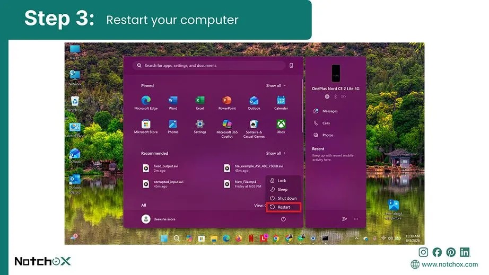Image resolution: width=489 pixels, height=275 pixels.
Task: Open Outlook (classic) desktop shortcut
Action: click(x=75, y=184)
